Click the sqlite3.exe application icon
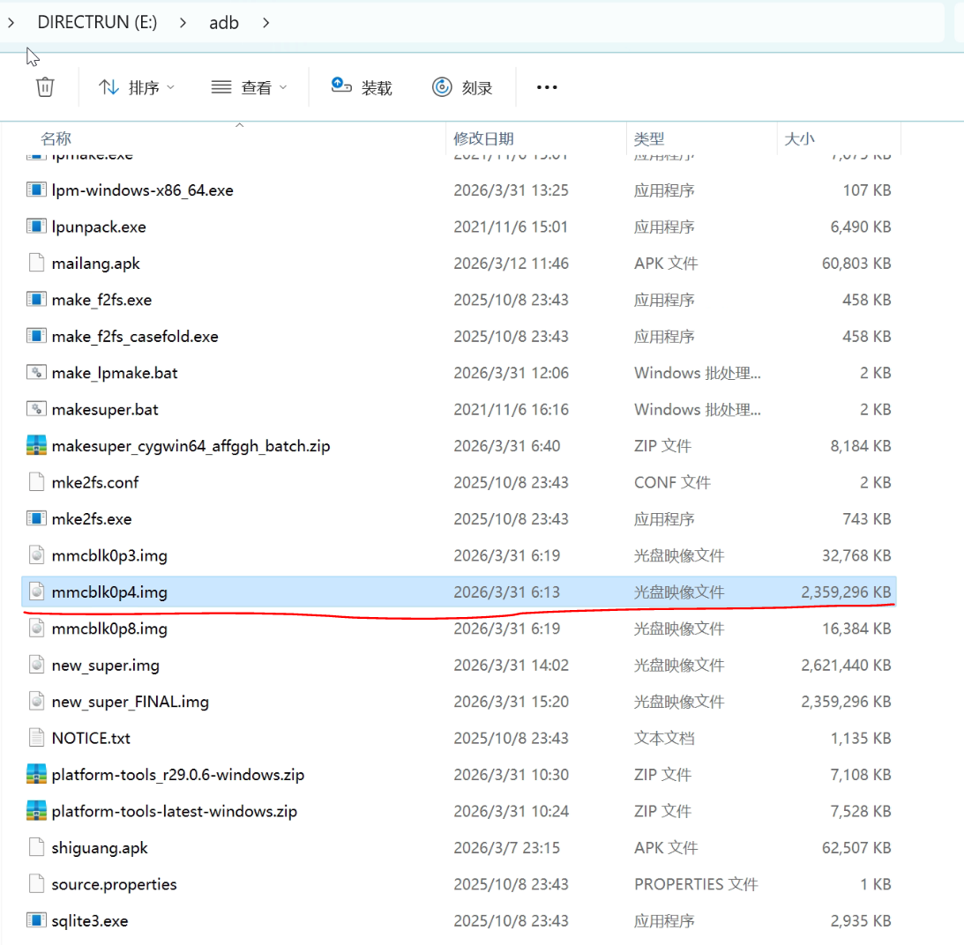 coord(36,920)
